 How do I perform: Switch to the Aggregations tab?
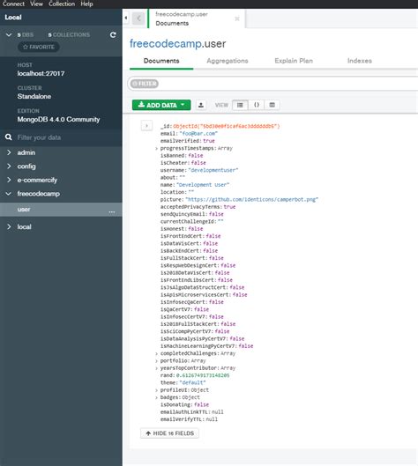click(228, 61)
